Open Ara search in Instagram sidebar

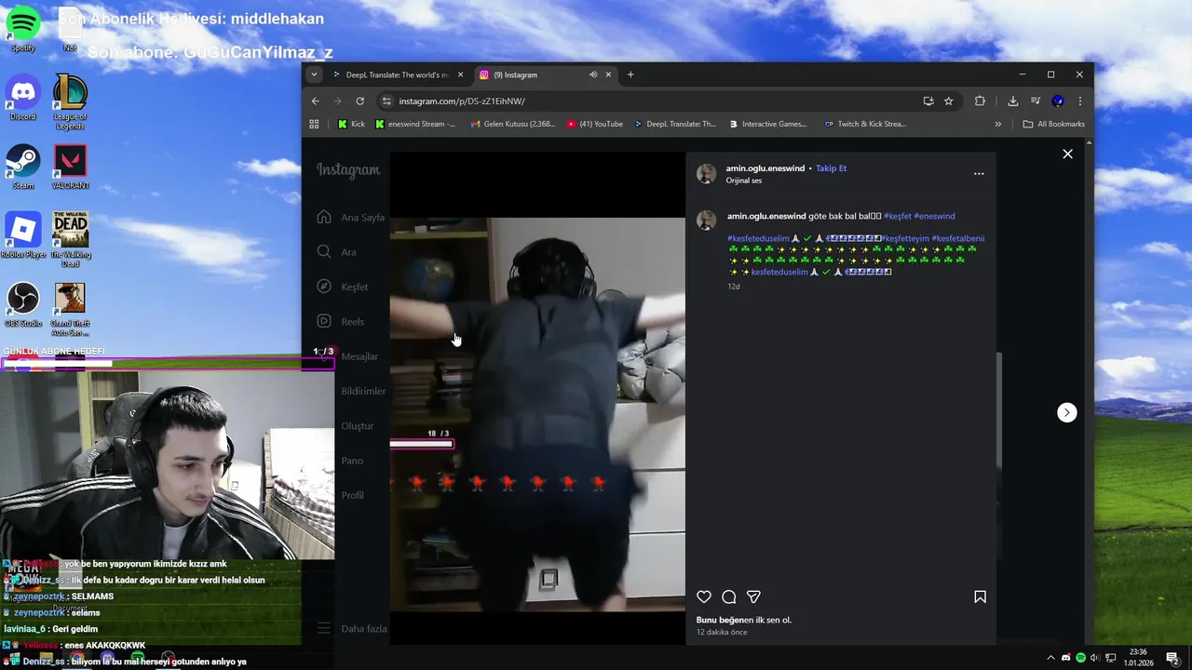(x=337, y=251)
